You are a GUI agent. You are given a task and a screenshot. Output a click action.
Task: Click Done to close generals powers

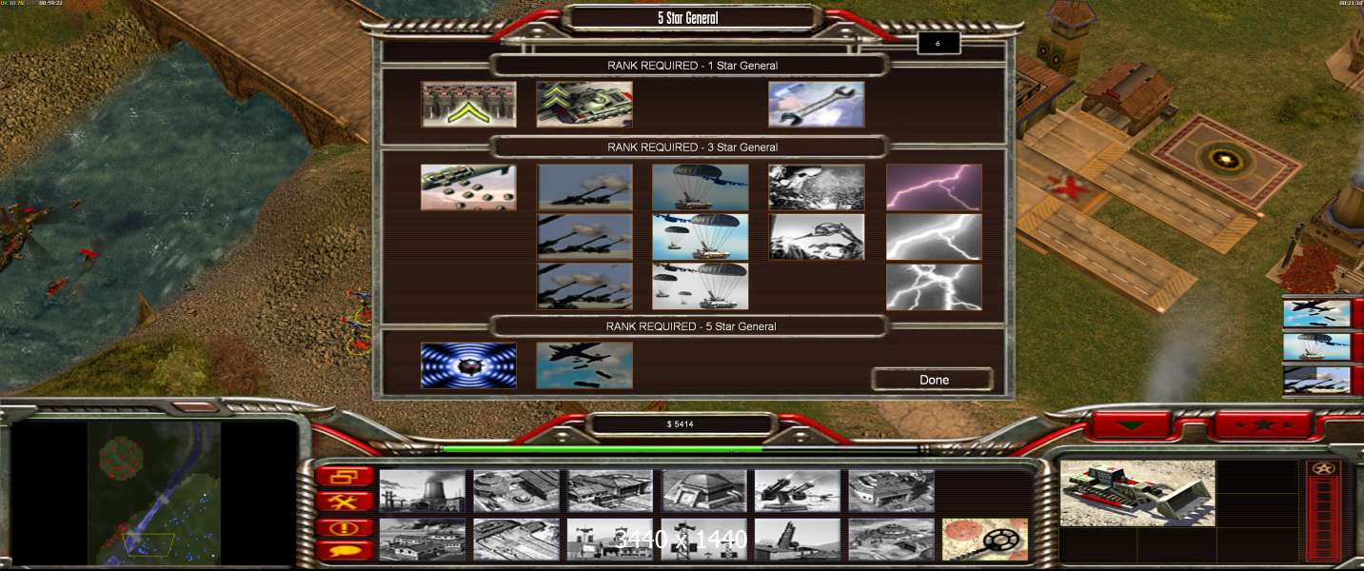pos(934,380)
